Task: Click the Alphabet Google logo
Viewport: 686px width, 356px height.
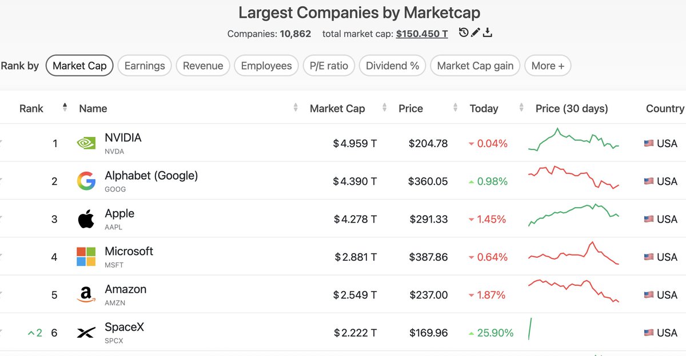Action: pos(86,181)
